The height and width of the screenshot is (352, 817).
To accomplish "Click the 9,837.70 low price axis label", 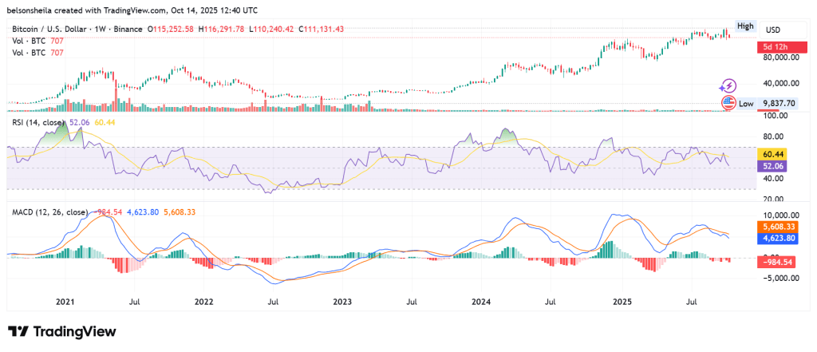I will pyautogui.click(x=778, y=103).
